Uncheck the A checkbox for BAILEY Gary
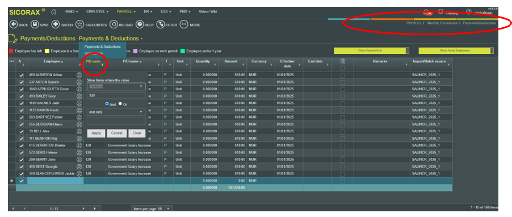Viewport: 512px width, 217px height. [22, 96]
